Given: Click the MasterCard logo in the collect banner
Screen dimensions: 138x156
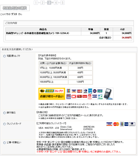Looking at the screenshot, I should click(79, 91).
